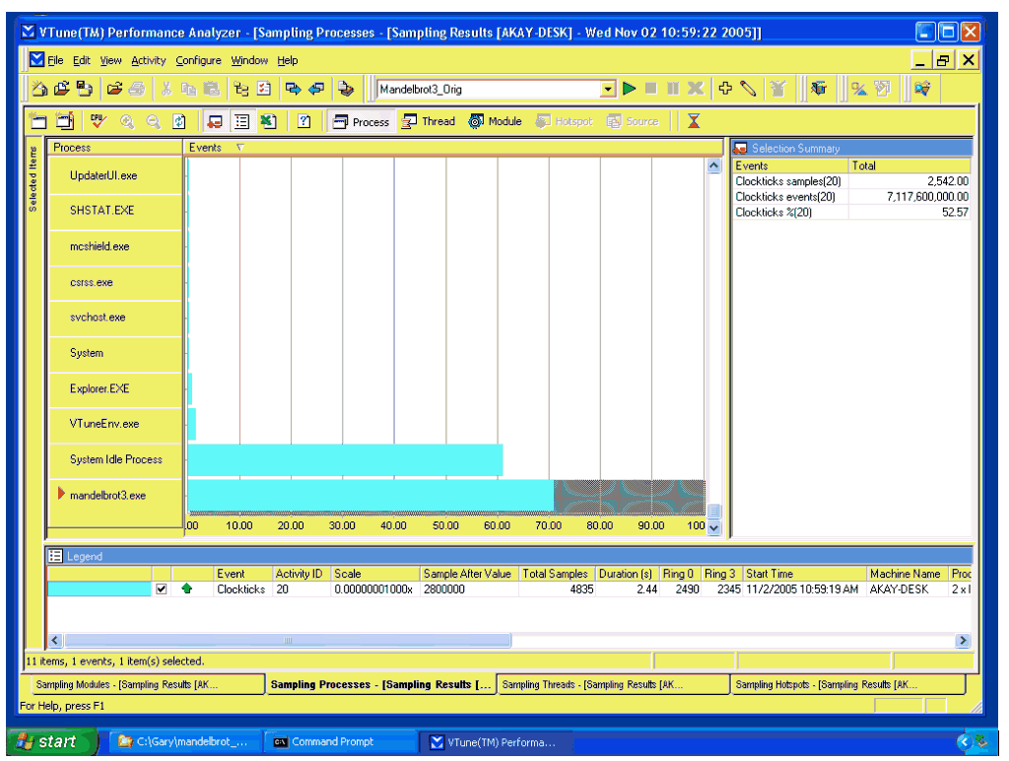Switch to the Thread view
This screenshot has width=1009, height=761.
(x=429, y=121)
